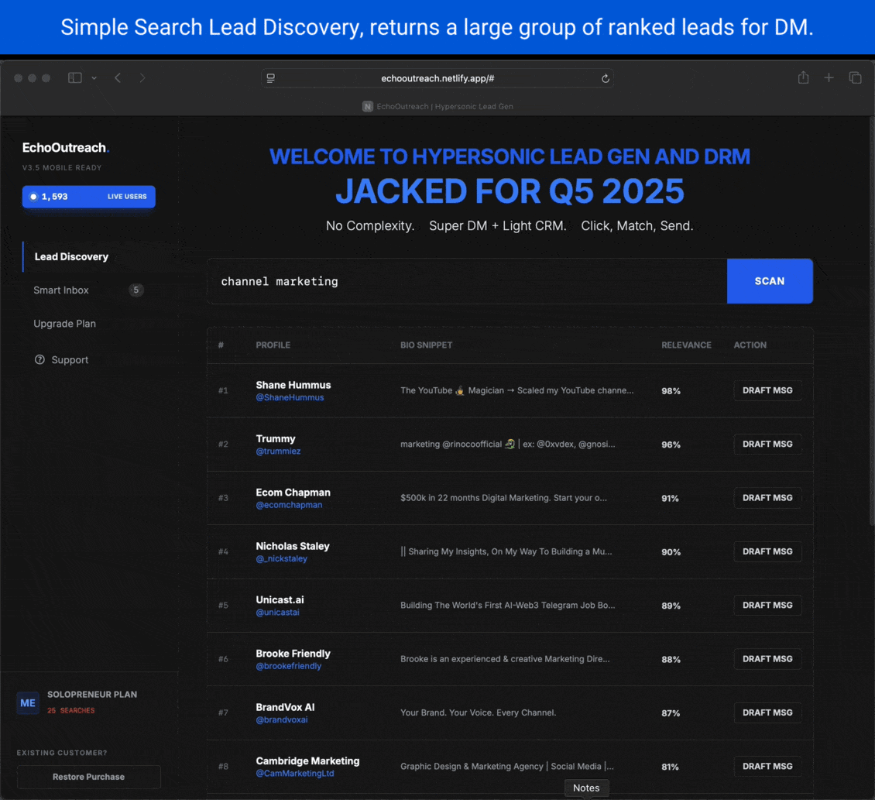Open the @unicastai profile handle
The width and height of the screenshot is (875, 800).
click(x=277, y=613)
